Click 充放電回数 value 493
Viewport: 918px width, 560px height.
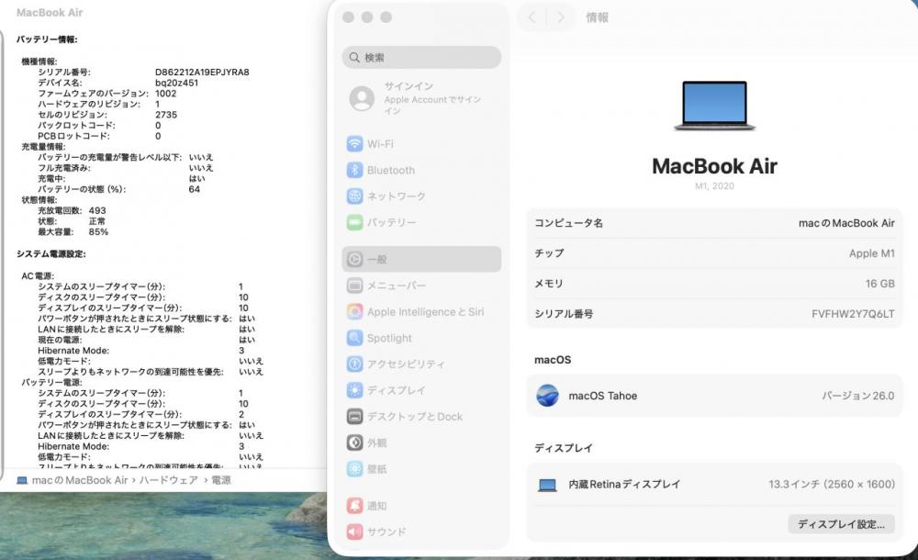pyautogui.click(x=97, y=210)
